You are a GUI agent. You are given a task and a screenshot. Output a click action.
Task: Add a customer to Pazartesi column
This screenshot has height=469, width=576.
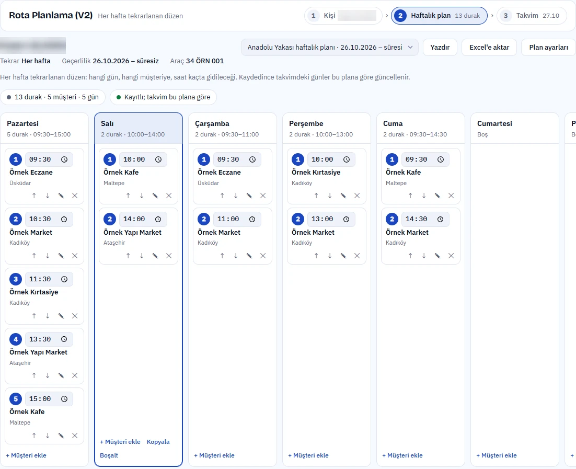(26, 455)
